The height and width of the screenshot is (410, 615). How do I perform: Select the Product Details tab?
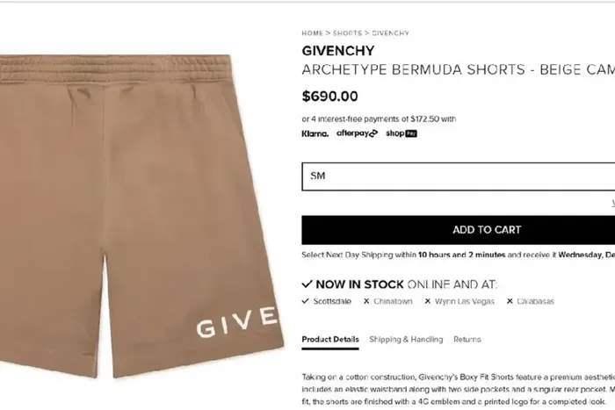click(330, 340)
